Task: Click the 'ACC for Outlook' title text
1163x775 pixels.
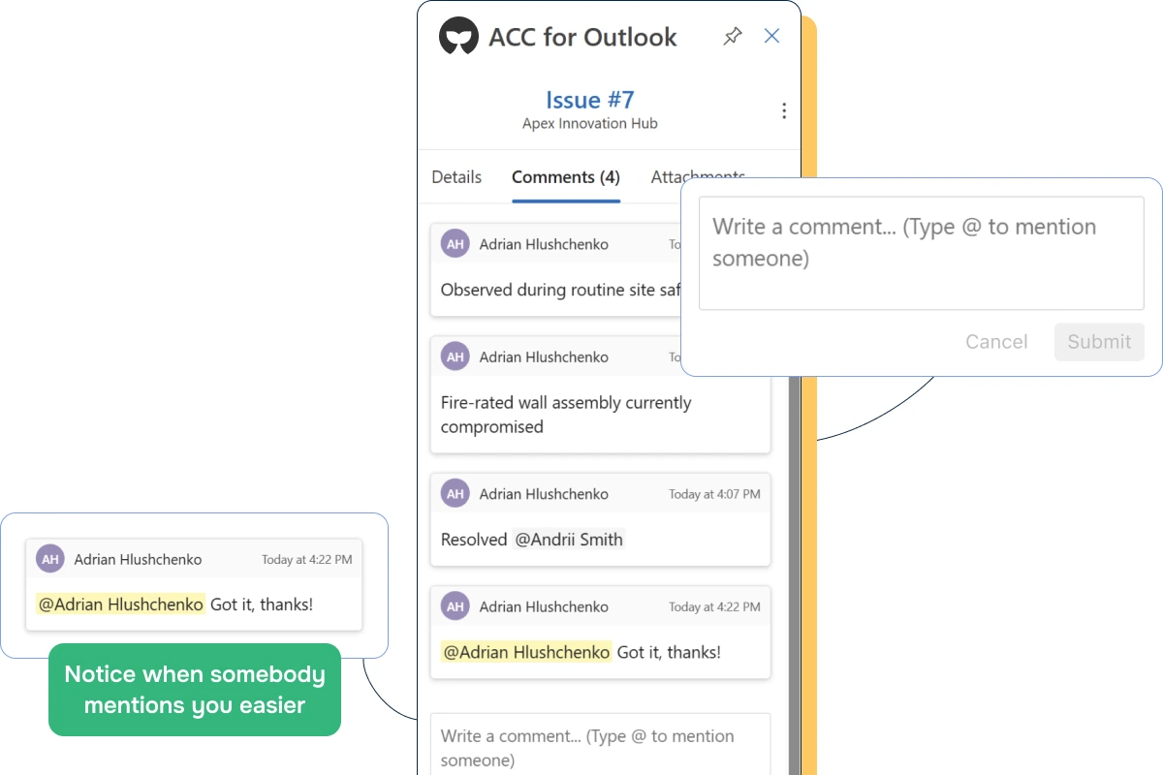Action: click(x=583, y=38)
